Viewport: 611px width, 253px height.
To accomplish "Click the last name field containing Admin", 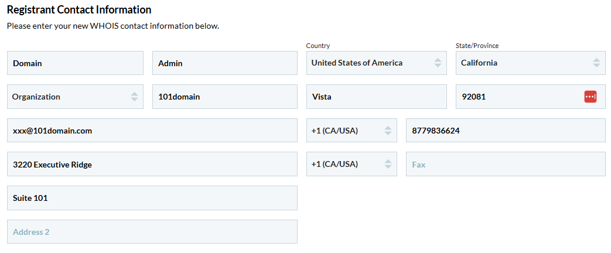I will point(224,63).
